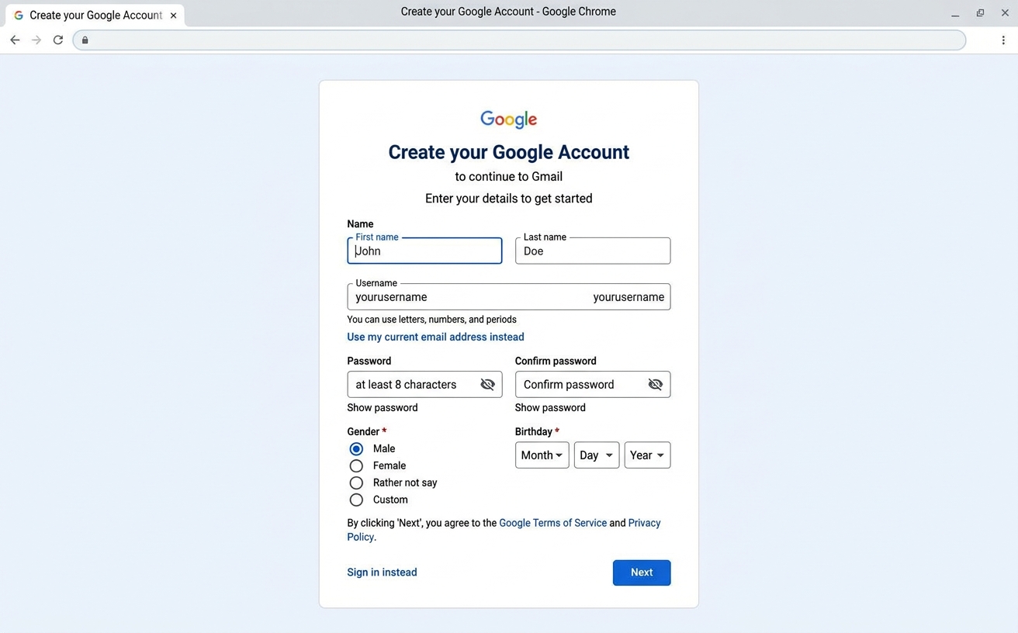The width and height of the screenshot is (1018, 633).
Task: Open the Year dropdown
Action: tap(647, 455)
